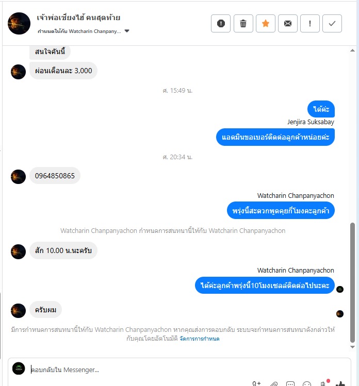Click the baht payment request icon
Image resolution: width=359 pixels, height=386 pixels.
click(323, 383)
